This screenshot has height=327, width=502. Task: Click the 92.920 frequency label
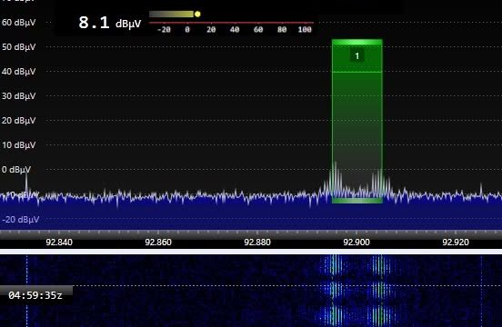click(x=456, y=243)
